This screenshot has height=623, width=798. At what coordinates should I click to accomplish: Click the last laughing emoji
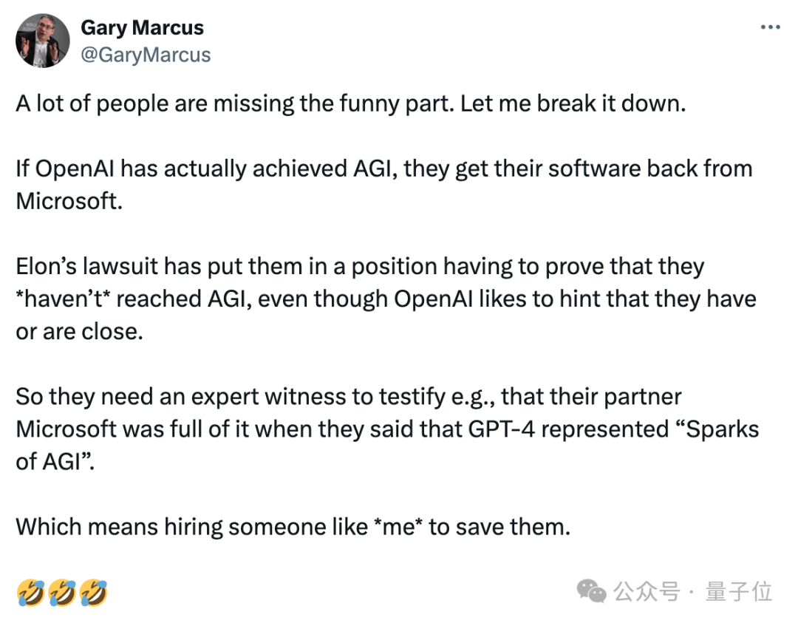tap(94, 592)
